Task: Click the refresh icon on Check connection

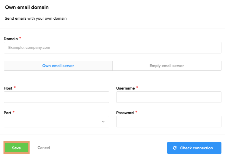Action: click(x=175, y=148)
